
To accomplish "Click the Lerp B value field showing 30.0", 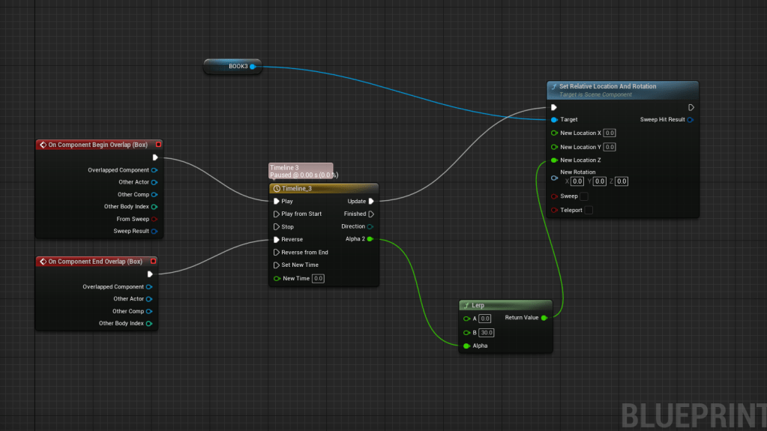I will coord(487,333).
